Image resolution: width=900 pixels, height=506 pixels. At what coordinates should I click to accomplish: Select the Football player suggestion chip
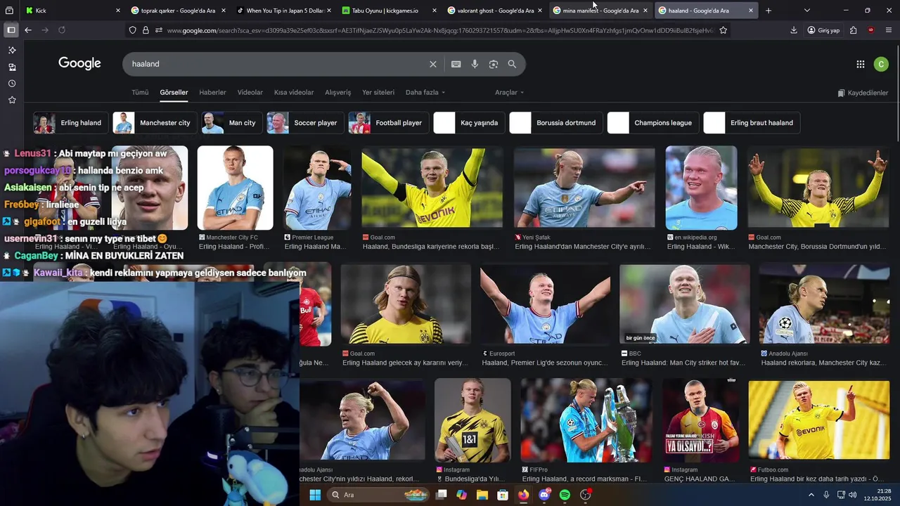(389, 123)
